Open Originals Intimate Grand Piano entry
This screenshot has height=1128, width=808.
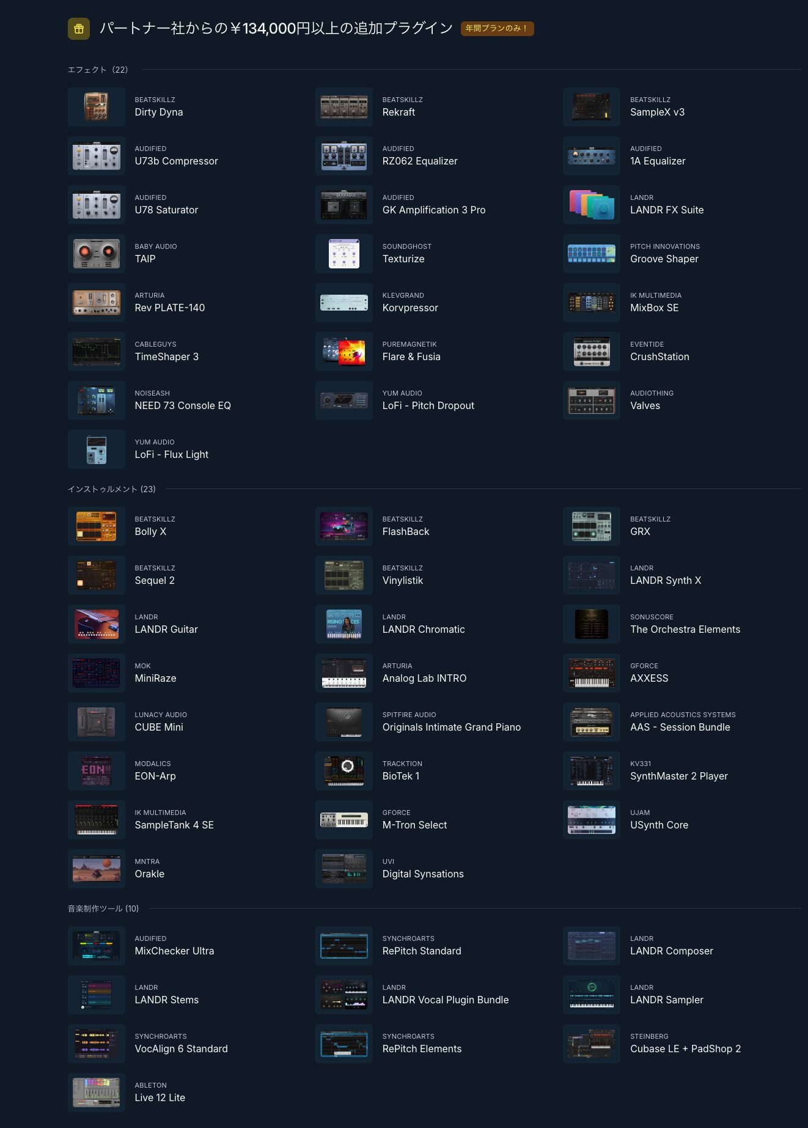(x=451, y=727)
